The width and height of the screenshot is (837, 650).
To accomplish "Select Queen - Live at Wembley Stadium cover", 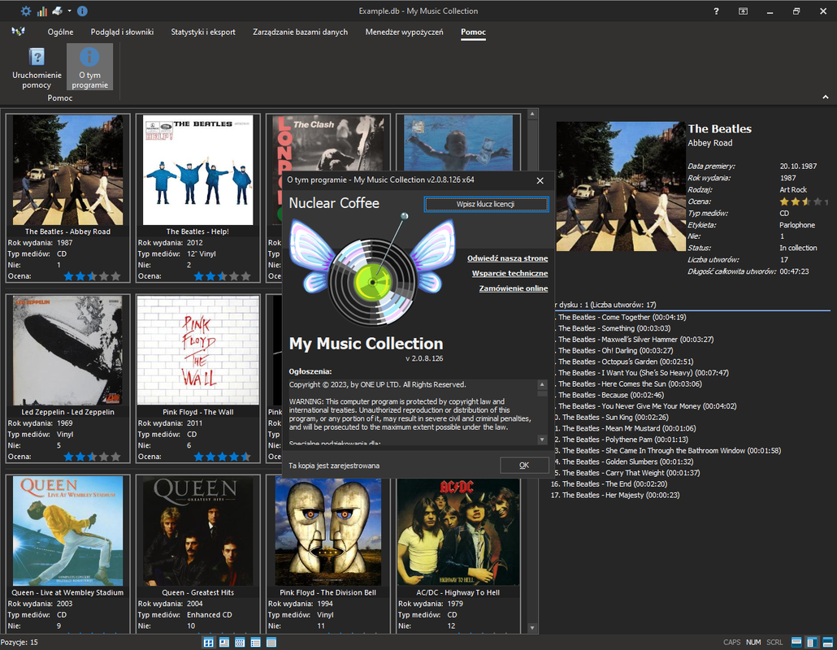I will 67,531.
